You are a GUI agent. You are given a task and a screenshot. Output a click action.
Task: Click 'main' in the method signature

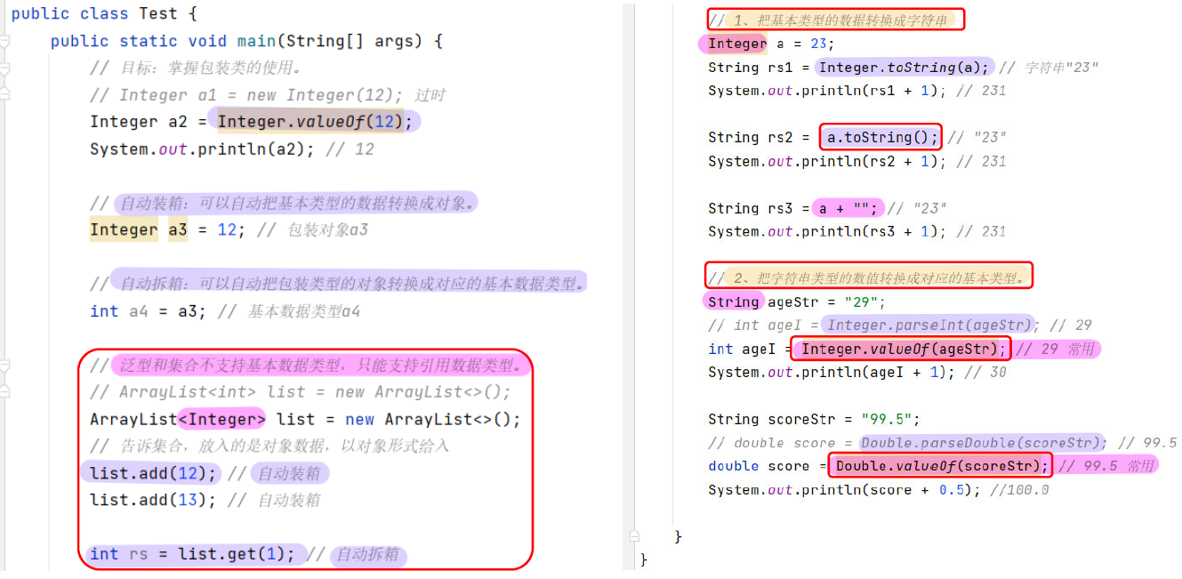pyautogui.click(x=256, y=41)
